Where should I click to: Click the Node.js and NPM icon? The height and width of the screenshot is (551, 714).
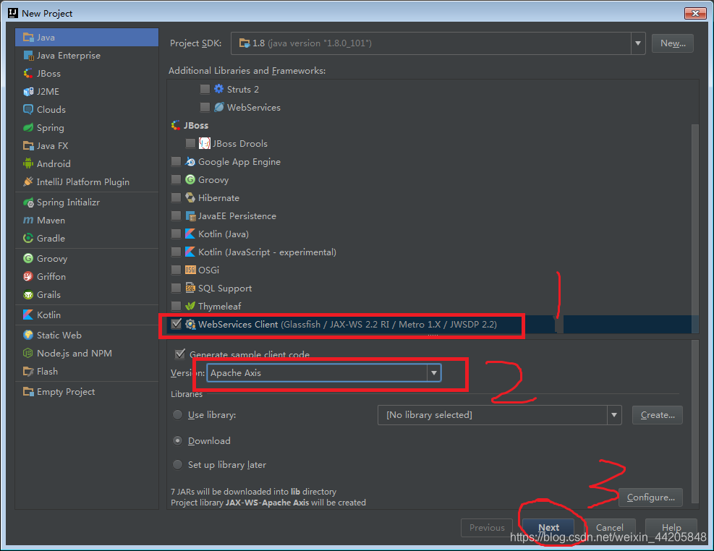click(28, 353)
